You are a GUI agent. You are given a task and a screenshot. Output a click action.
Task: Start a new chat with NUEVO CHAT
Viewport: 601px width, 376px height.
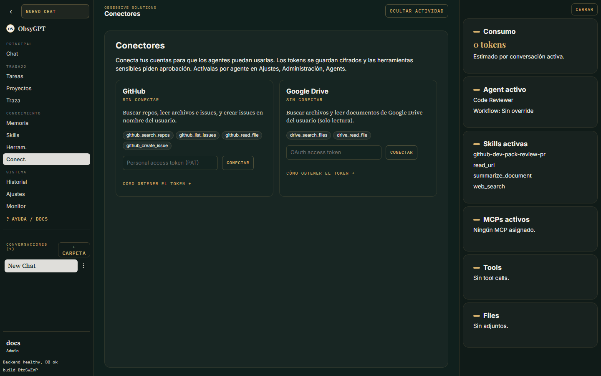point(55,11)
